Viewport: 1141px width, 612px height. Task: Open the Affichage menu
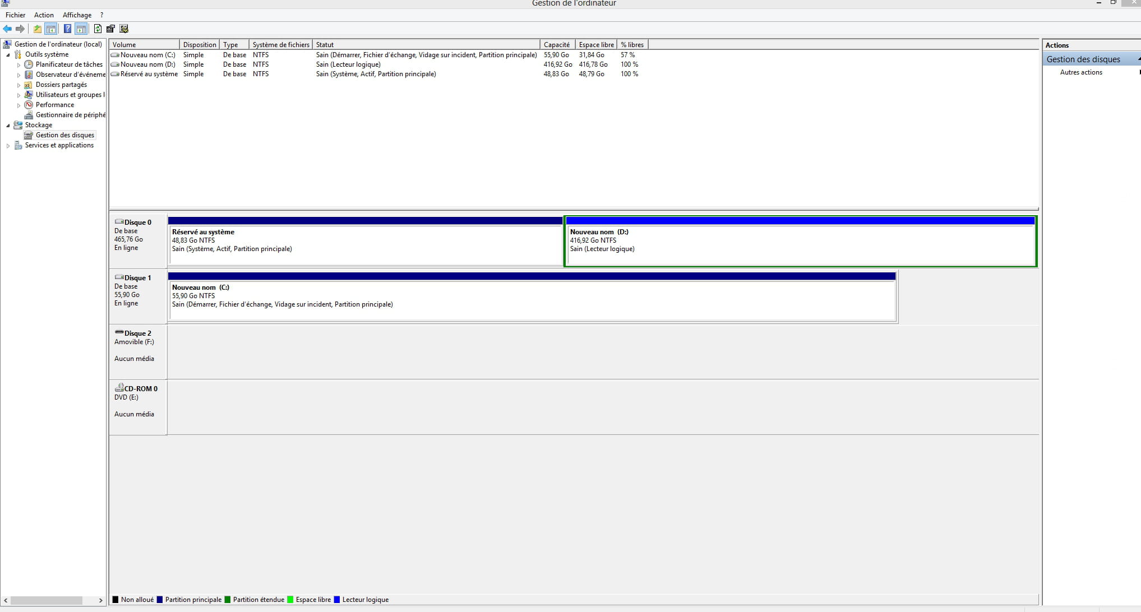coord(77,15)
